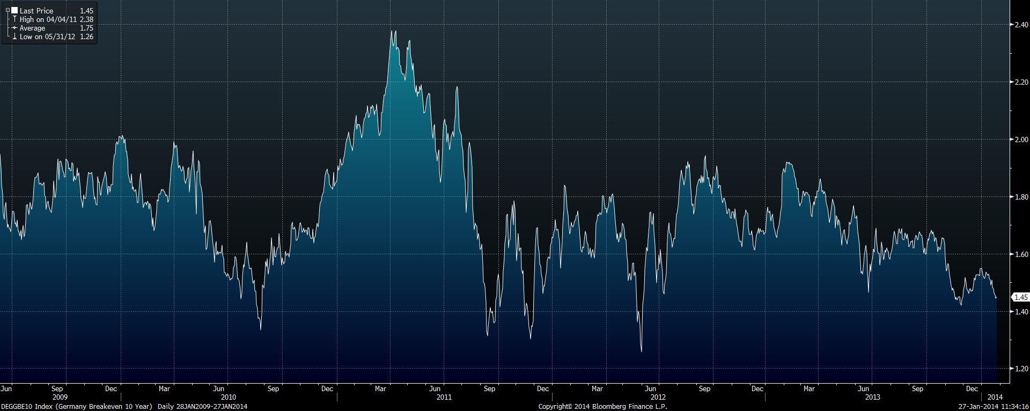
Task: Click the 2009 year label on time axis
Action: point(60,398)
